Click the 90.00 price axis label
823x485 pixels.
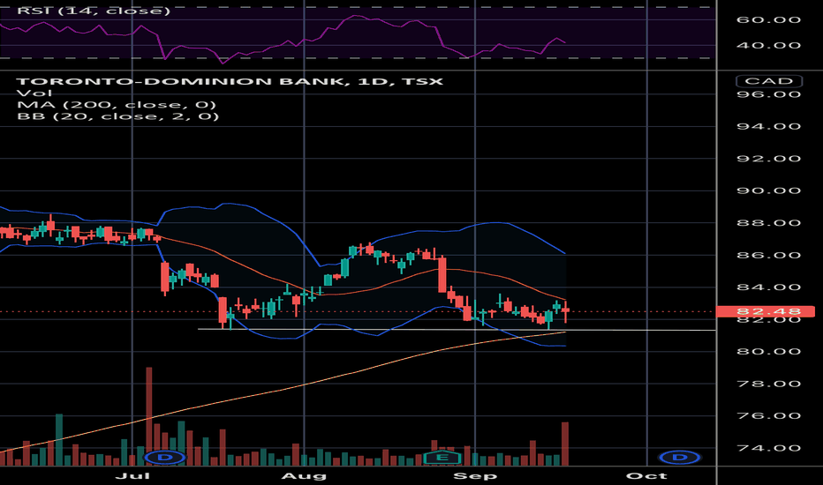click(x=769, y=190)
